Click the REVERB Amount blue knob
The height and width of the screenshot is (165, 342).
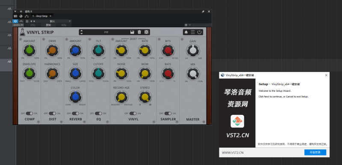coord(75,50)
